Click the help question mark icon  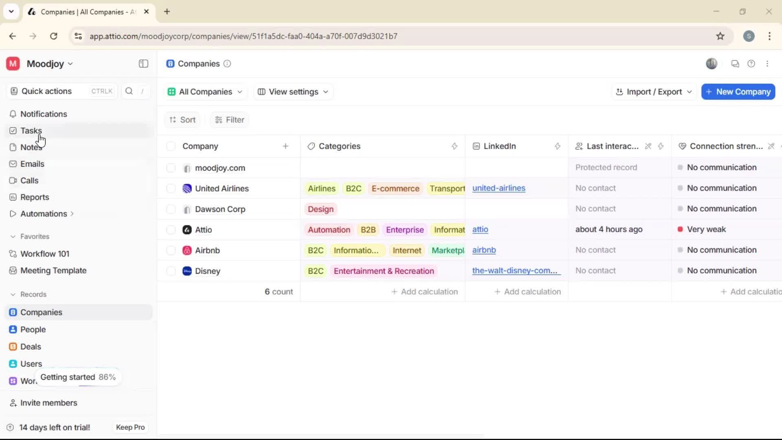pos(751,64)
